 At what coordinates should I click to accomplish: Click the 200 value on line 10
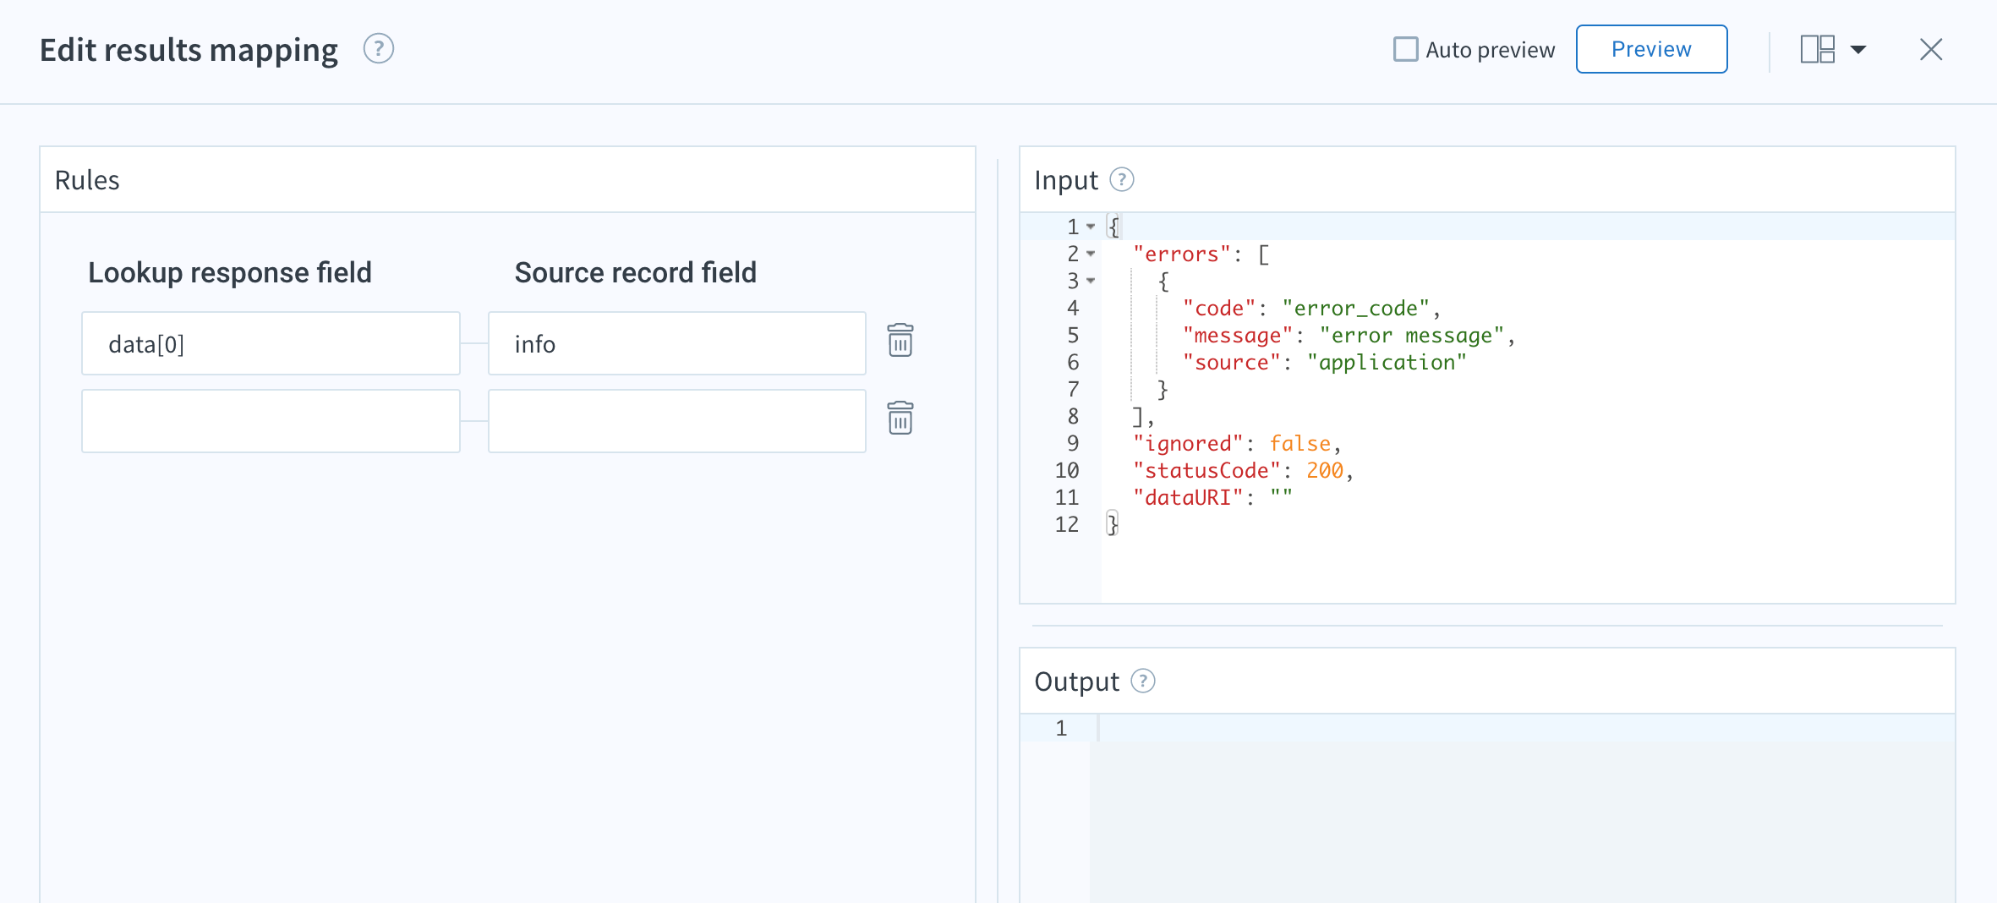pos(1325,470)
